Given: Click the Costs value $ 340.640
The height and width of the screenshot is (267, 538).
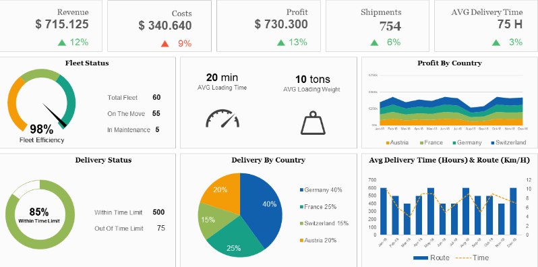Looking at the screenshot, I should pos(165,26).
